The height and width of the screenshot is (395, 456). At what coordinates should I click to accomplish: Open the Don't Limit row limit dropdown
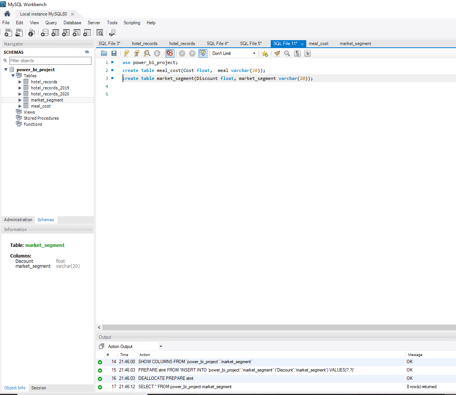point(255,53)
